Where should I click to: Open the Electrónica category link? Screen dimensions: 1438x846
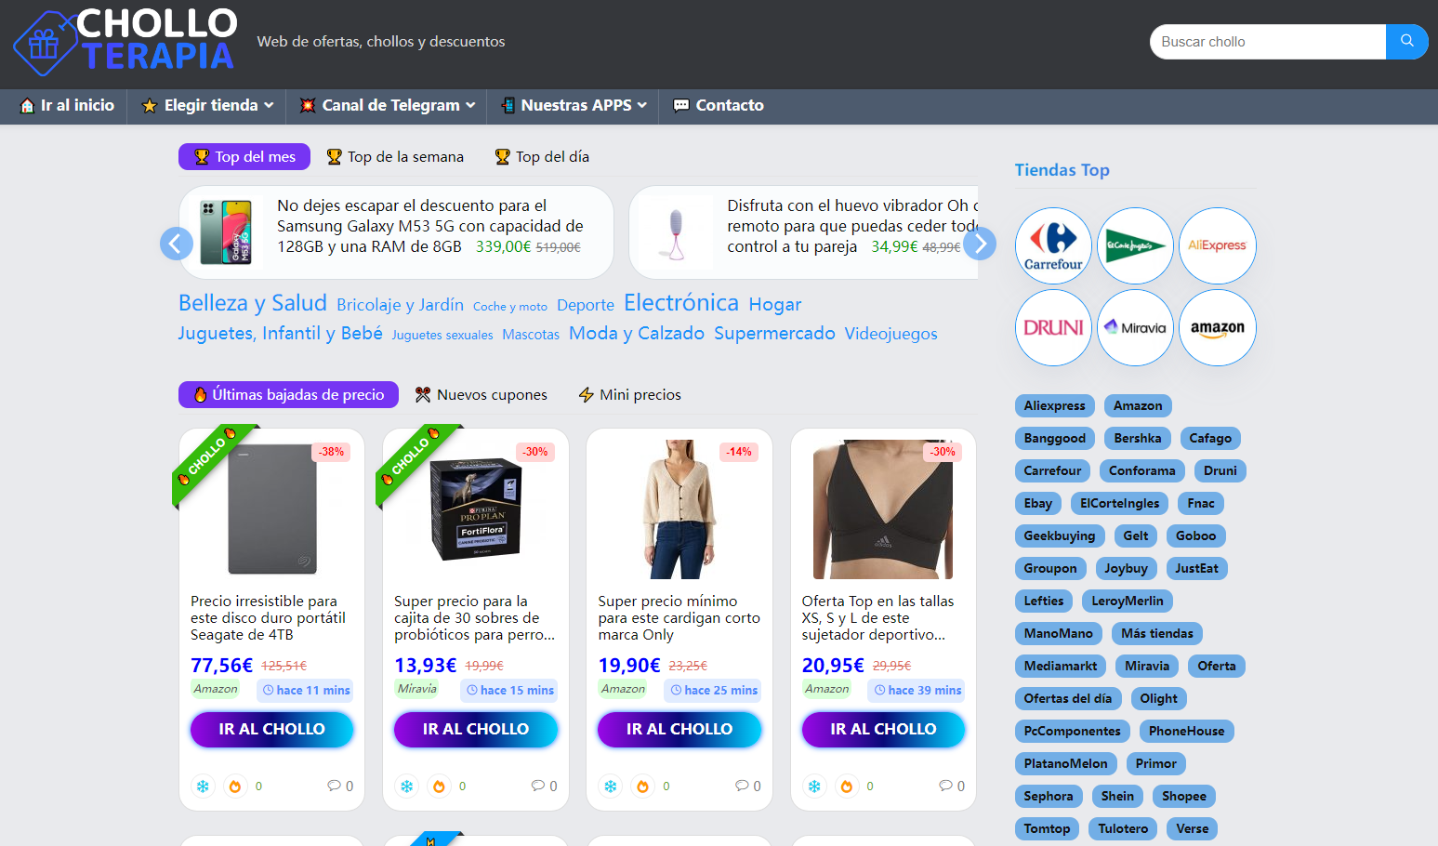point(680,303)
